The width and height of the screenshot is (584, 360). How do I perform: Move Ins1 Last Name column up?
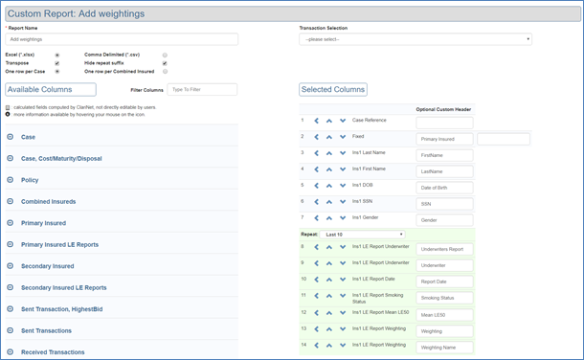pos(329,153)
